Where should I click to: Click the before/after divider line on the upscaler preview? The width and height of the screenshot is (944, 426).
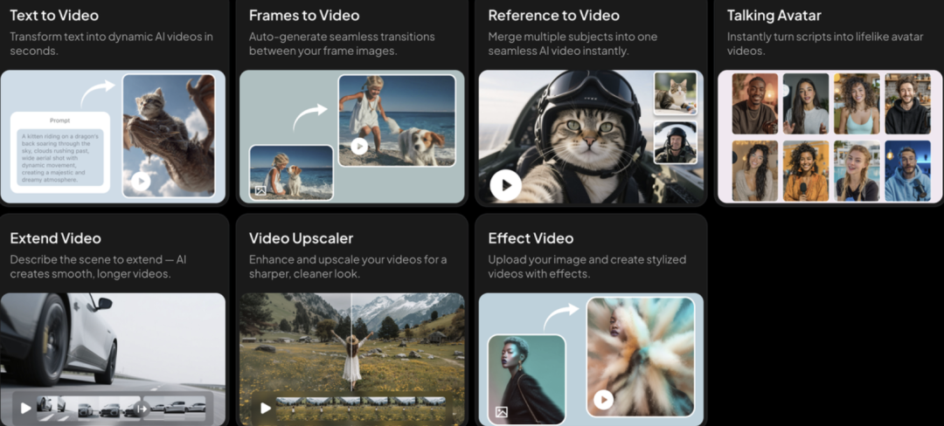(351, 340)
